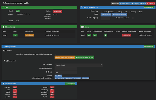Click the cronHourly Non badge
The image size is (156, 100).
click(x=52, y=90)
